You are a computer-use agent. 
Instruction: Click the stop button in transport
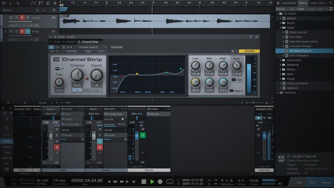click(144, 181)
